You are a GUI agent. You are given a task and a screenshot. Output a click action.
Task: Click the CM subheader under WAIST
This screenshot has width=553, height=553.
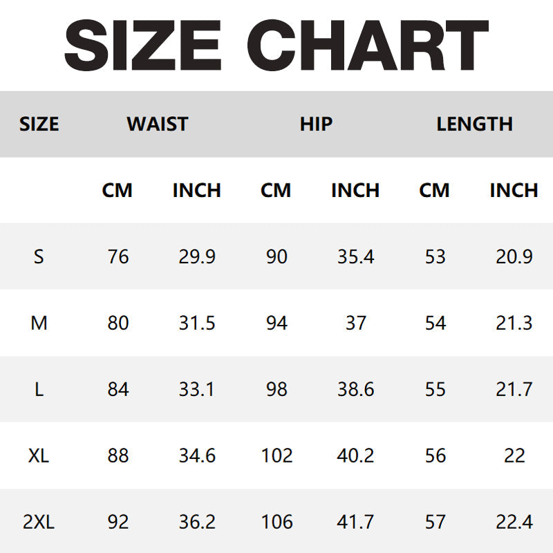[x=118, y=190]
